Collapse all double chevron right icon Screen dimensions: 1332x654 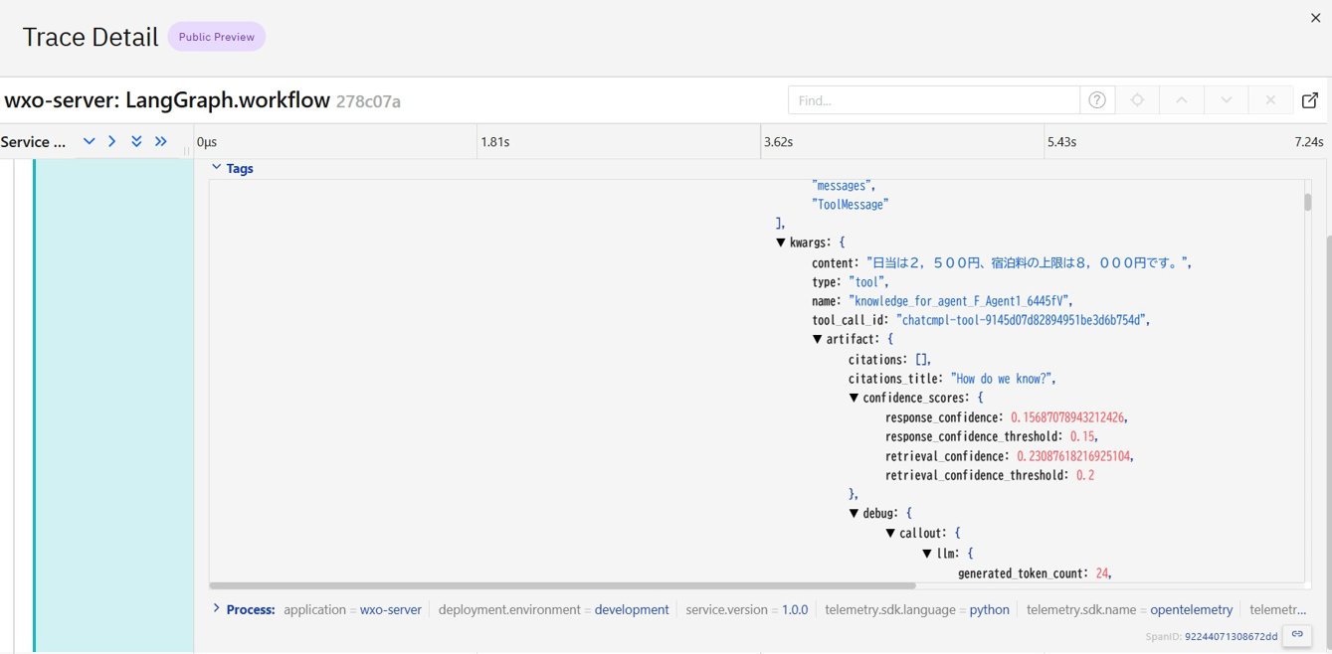pyautogui.click(x=161, y=141)
